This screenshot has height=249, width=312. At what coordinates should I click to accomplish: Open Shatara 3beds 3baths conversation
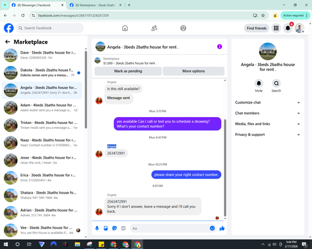click(42, 195)
